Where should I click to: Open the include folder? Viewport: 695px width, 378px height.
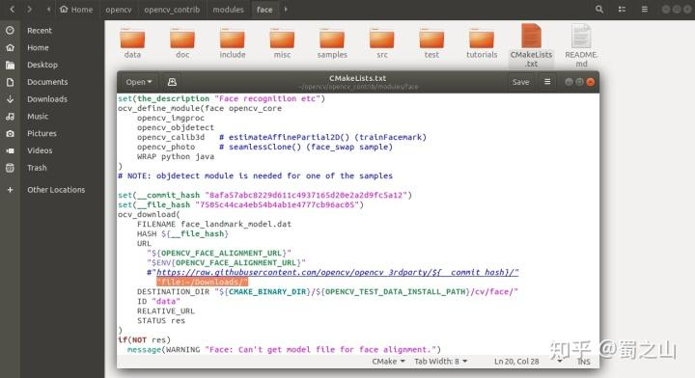233,43
